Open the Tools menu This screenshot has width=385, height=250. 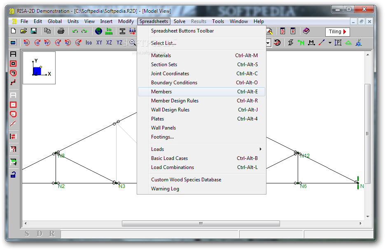click(x=218, y=21)
